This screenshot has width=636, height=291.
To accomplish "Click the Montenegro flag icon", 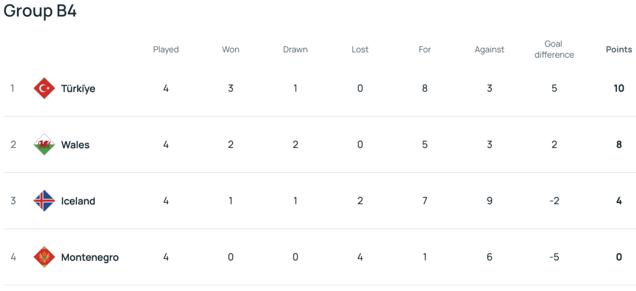I will tap(44, 257).
